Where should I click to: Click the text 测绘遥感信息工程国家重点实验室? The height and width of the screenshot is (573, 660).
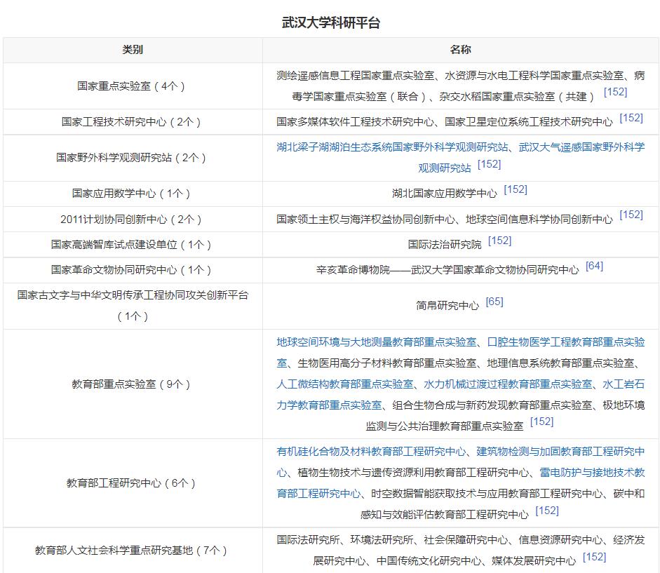356,76
